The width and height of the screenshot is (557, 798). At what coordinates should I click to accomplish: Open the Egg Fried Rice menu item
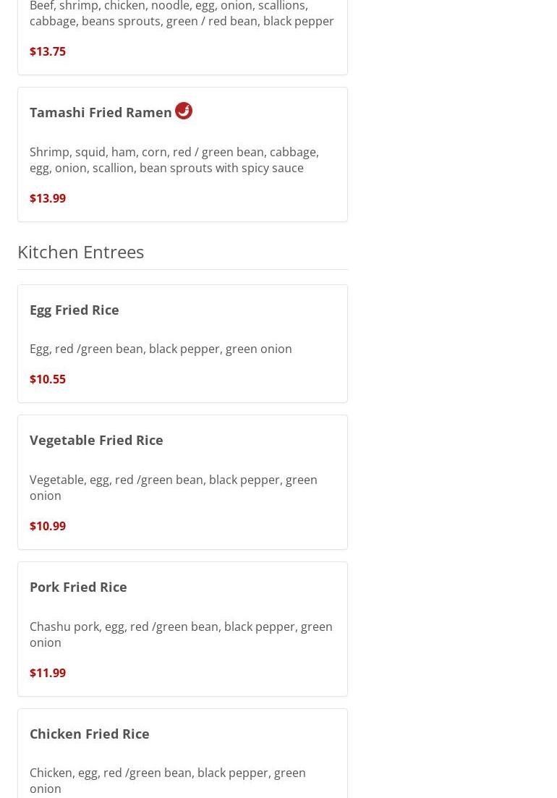[74, 310]
